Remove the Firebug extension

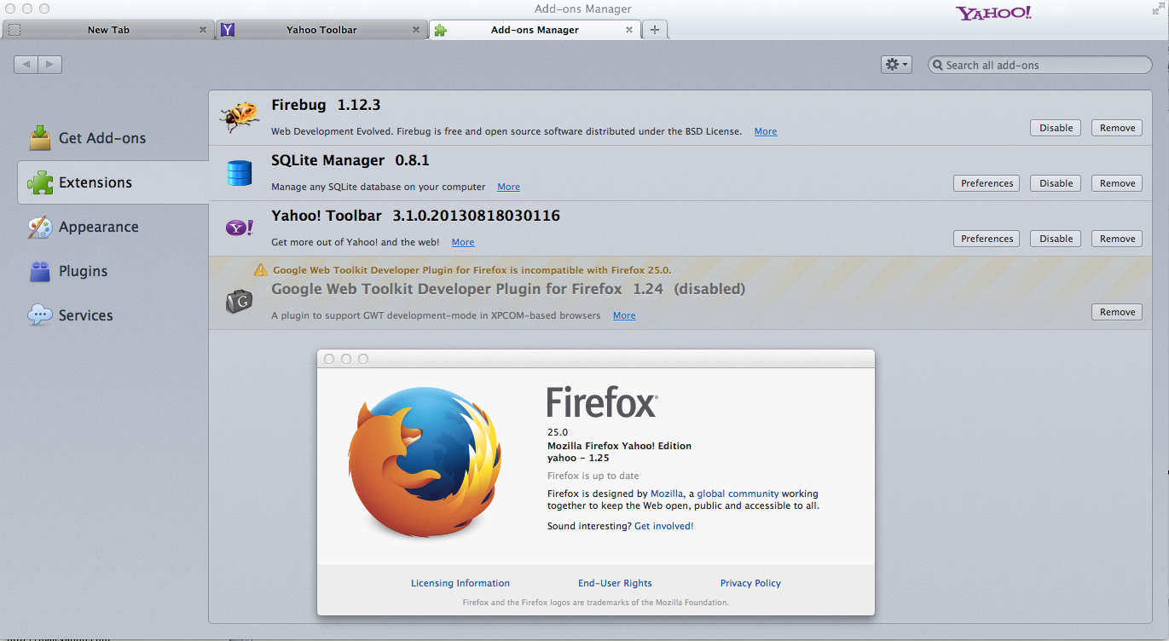[1117, 128]
